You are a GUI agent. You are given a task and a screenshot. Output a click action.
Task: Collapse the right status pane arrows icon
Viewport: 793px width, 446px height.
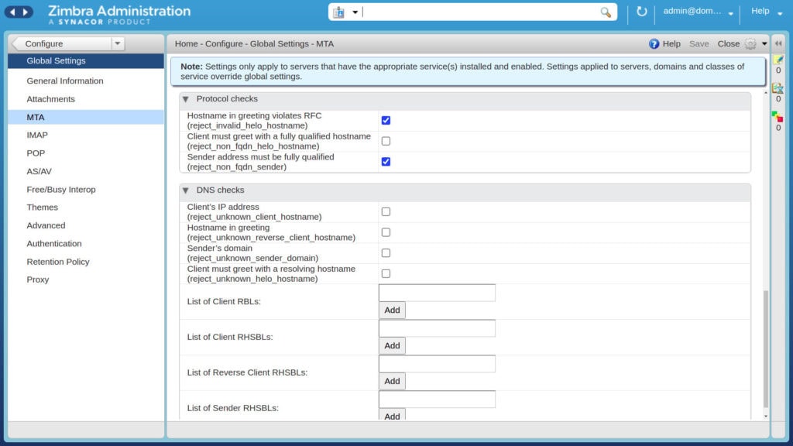coord(778,43)
